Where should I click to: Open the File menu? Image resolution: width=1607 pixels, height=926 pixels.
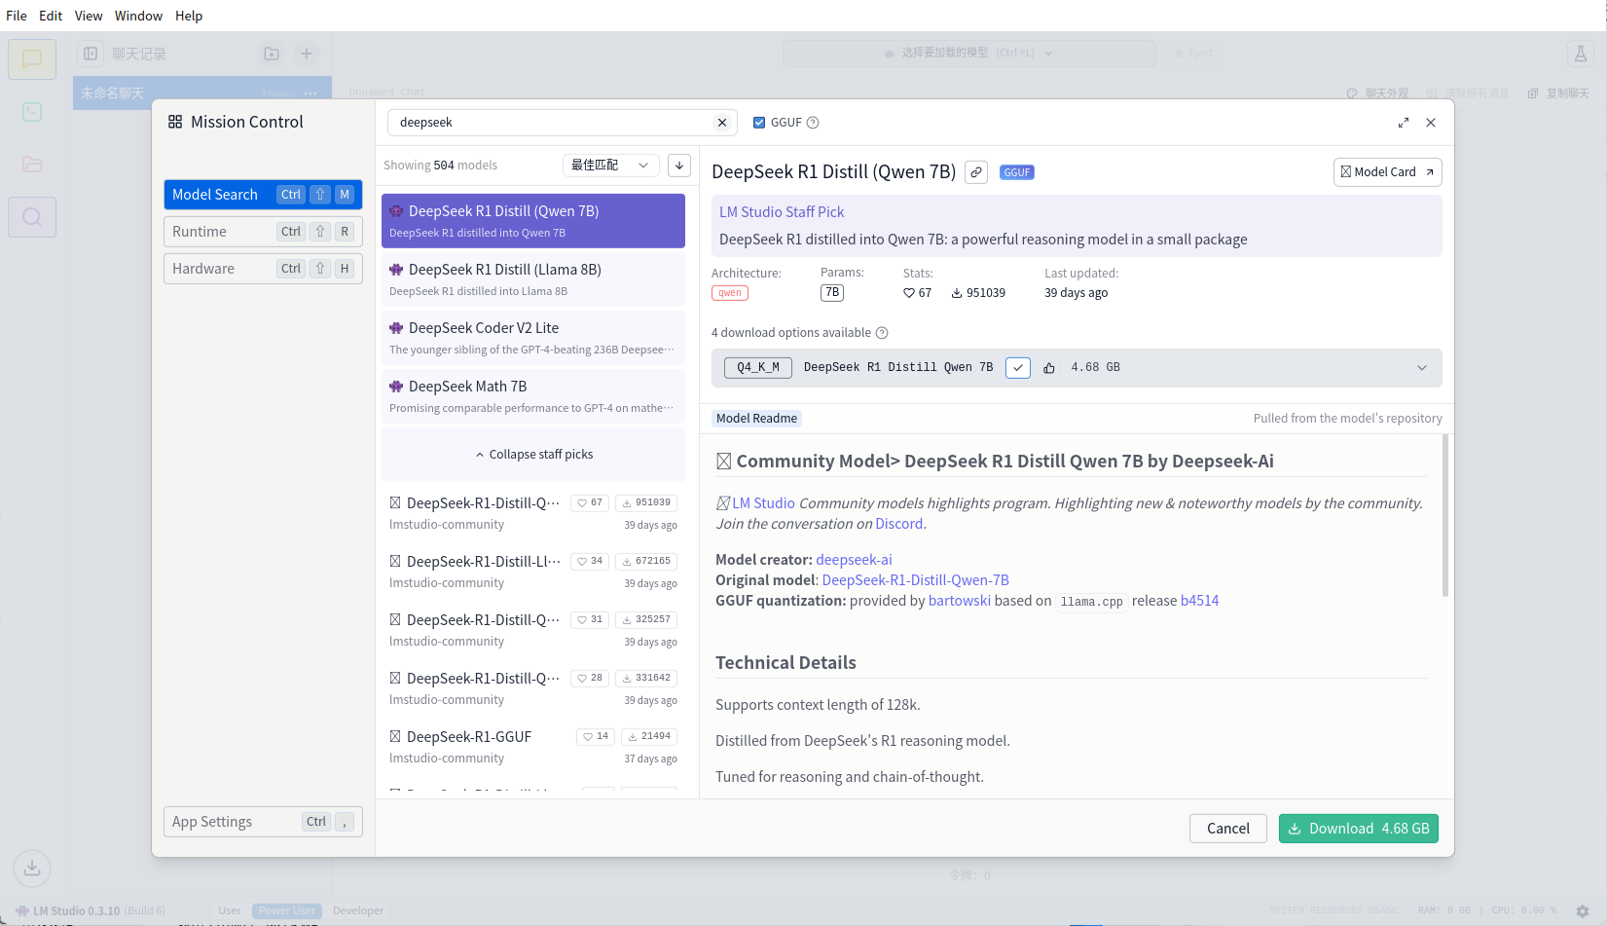point(17,16)
